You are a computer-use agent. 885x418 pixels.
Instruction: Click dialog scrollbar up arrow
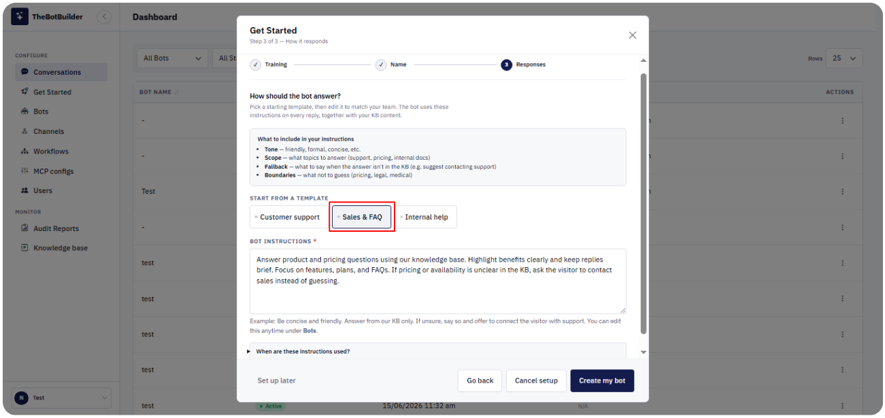click(644, 60)
